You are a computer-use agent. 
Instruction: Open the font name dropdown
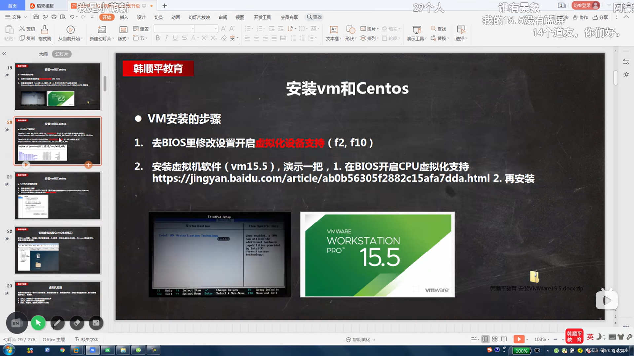point(193,29)
